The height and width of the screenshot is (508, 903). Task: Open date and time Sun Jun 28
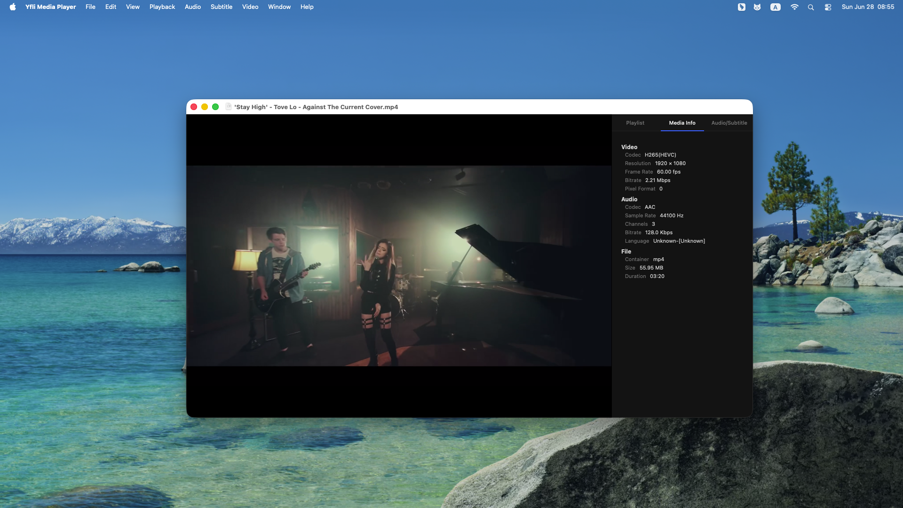tap(868, 7)
